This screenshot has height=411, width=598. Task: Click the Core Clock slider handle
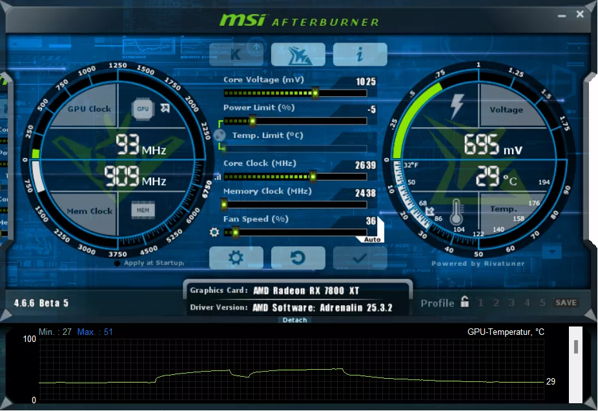click(313, 177)
